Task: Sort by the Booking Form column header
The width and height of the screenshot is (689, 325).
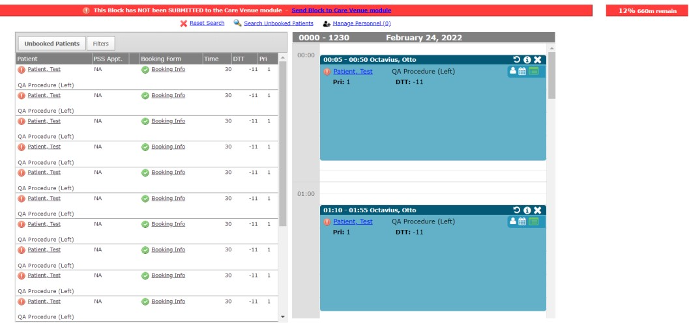Action: point(171,59)
